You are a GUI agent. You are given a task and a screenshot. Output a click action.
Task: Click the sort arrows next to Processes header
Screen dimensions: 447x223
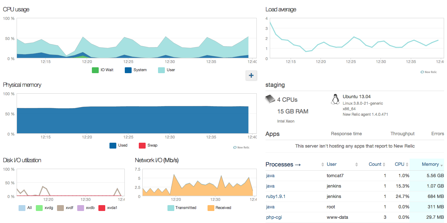point(323,164)
